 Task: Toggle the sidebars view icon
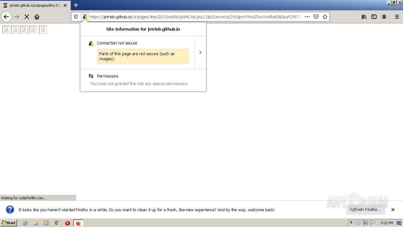[374, 17]
